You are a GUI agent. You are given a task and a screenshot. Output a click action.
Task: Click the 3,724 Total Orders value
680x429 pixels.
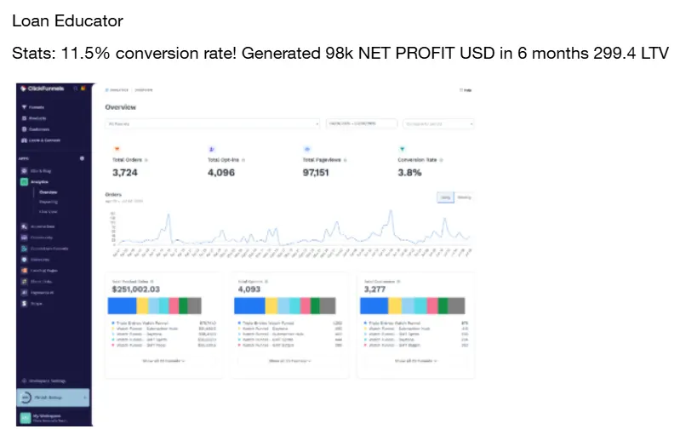click(x=125, y=173)
